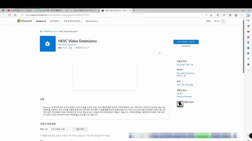Click the address bar URL field
Viewport: 252px width, 141px height.
113,15
